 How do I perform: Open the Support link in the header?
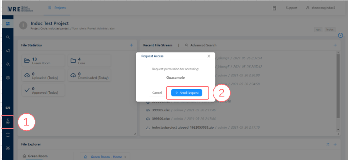(291, 8)
